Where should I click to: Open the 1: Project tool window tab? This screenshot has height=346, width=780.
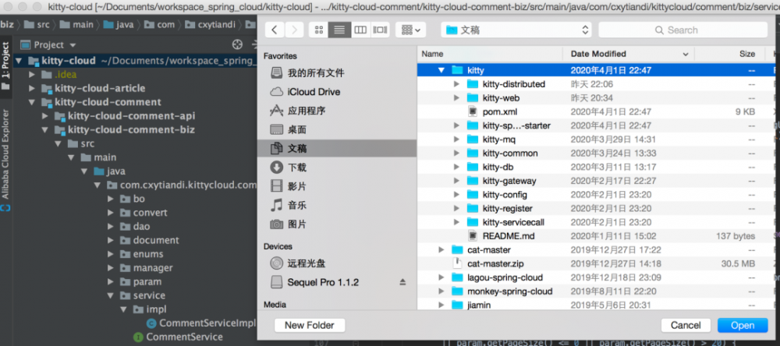click(5, 65)
